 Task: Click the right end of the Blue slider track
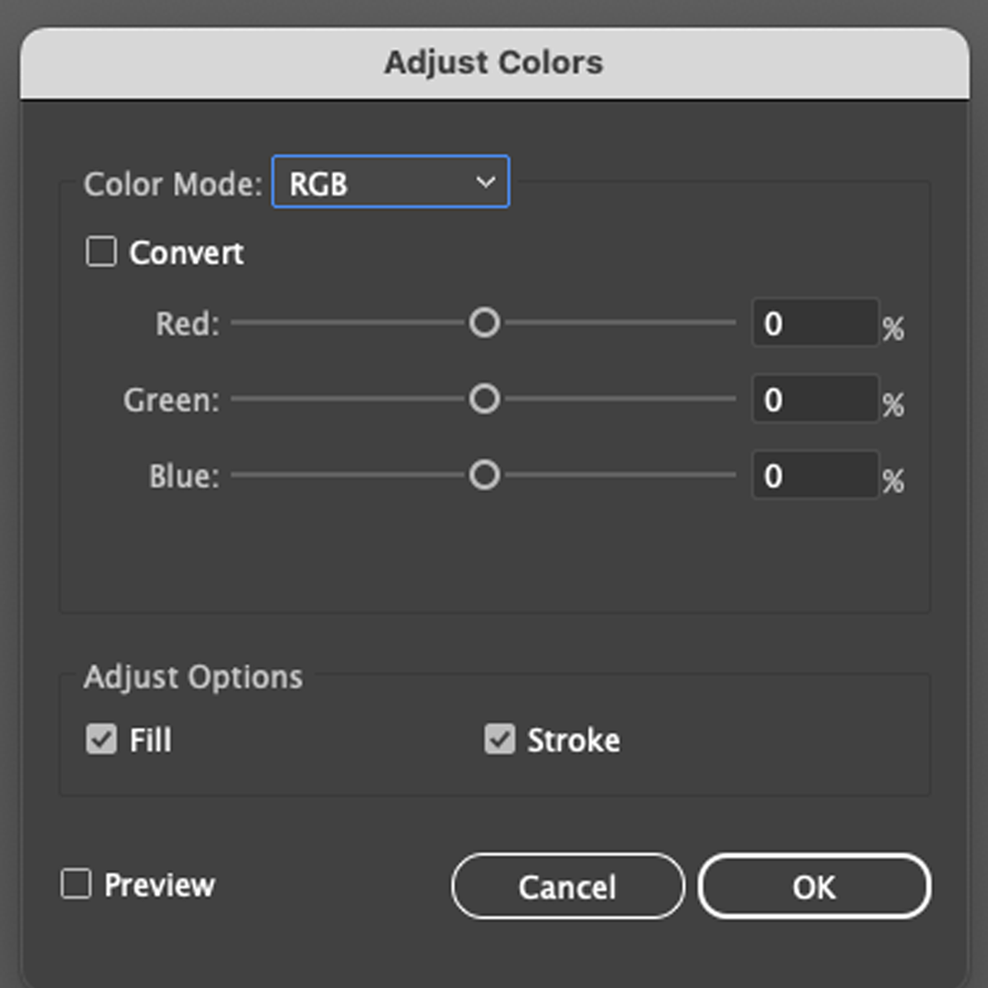[730, 476]
